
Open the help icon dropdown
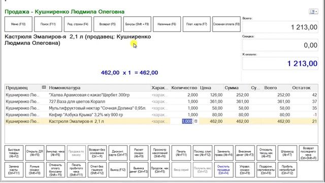(313, 11)
